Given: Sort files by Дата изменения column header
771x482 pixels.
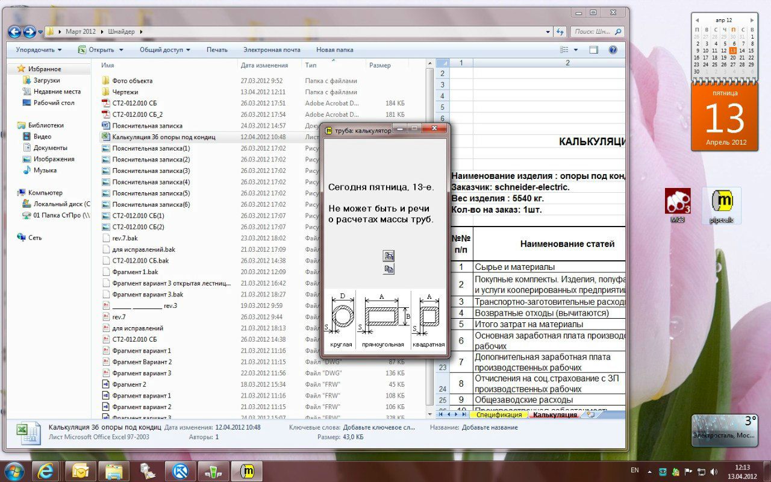Looking at the screenshot, I should click(264, 65).
